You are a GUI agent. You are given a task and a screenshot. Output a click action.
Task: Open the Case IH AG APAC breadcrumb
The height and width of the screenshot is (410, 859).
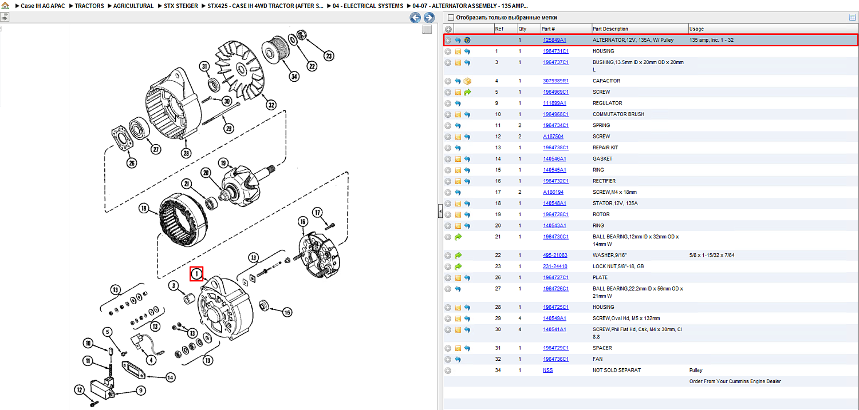point(43,6)
